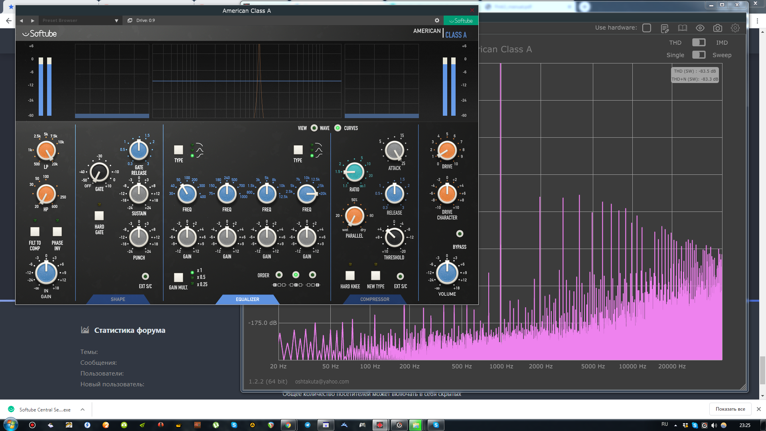Open the SHAPE section tab
766x431 pixels.
coord(118,299)
